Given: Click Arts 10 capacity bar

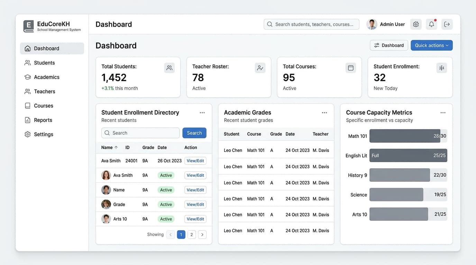Looking at the screenshot, I should coord(408,214).
